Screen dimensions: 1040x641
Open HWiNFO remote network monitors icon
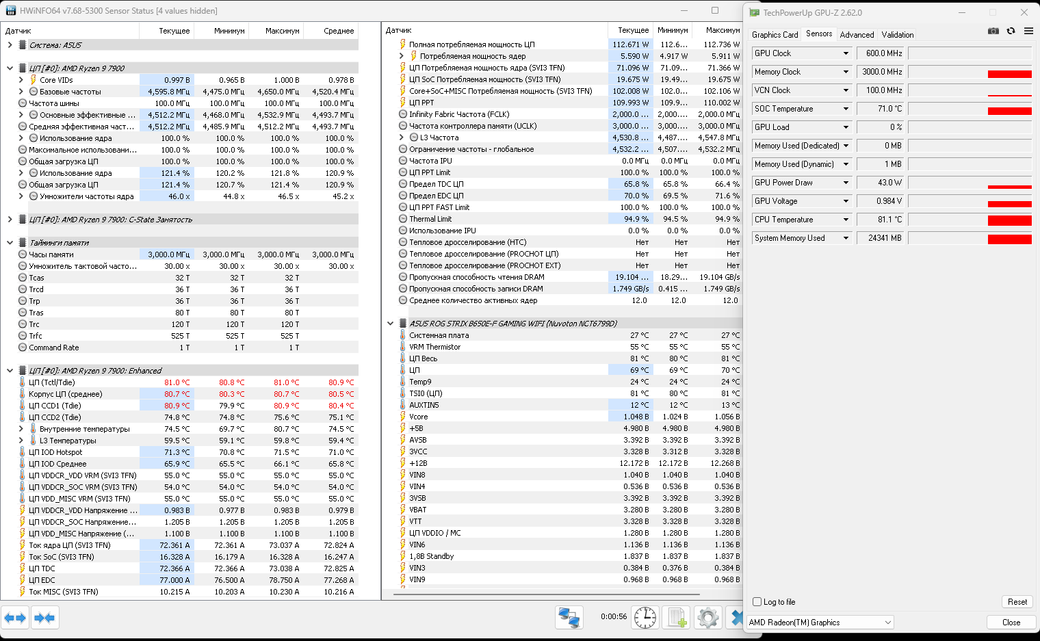(x=569, y=618)
